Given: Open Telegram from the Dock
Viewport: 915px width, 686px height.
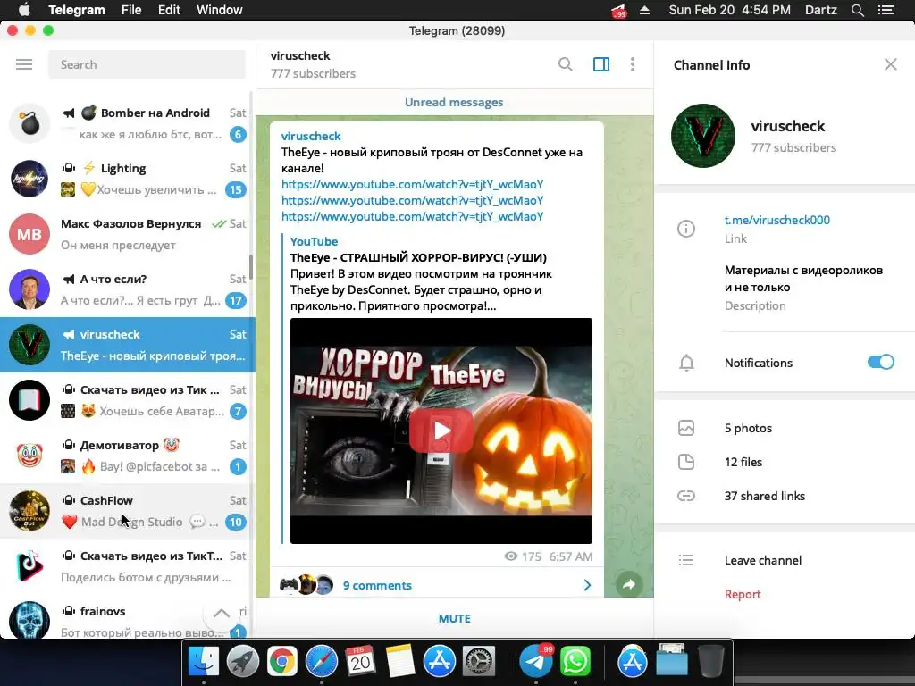Looking at the screenshot, I should [536, 662].
